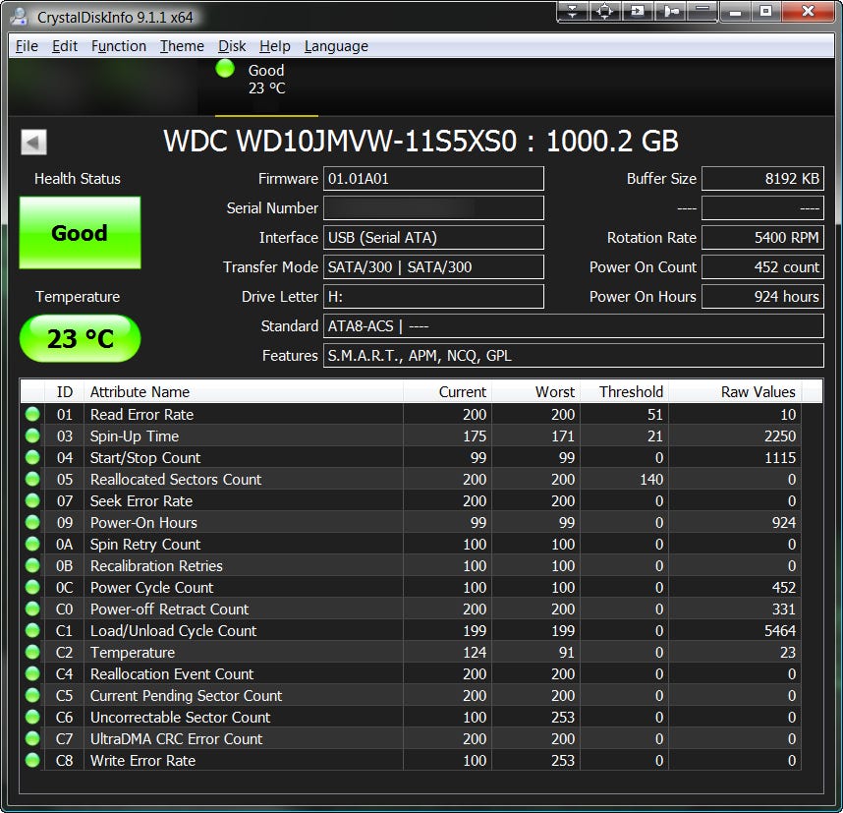Click the Firmware field showing 01.01A01

(433, 179)
